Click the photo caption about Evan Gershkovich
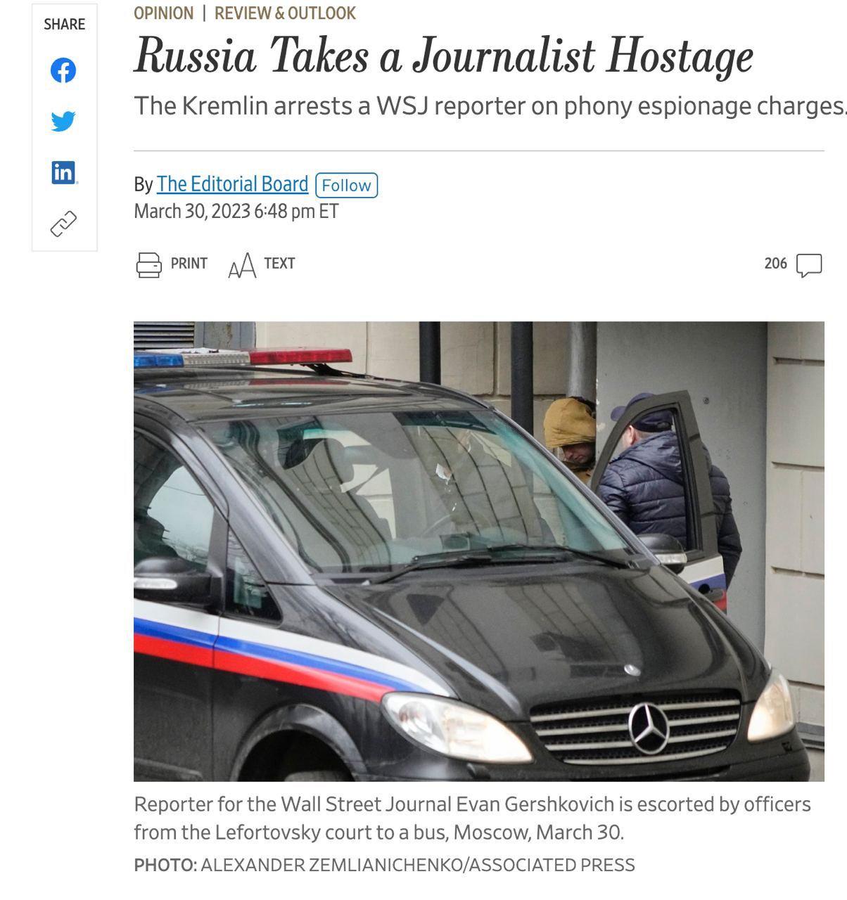The width and height of the screenshot is (847, 900). coord(472,818)
